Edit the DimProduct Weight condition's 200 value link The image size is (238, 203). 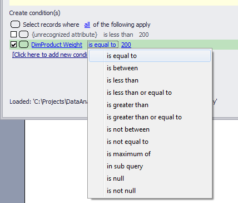[126, 45]
